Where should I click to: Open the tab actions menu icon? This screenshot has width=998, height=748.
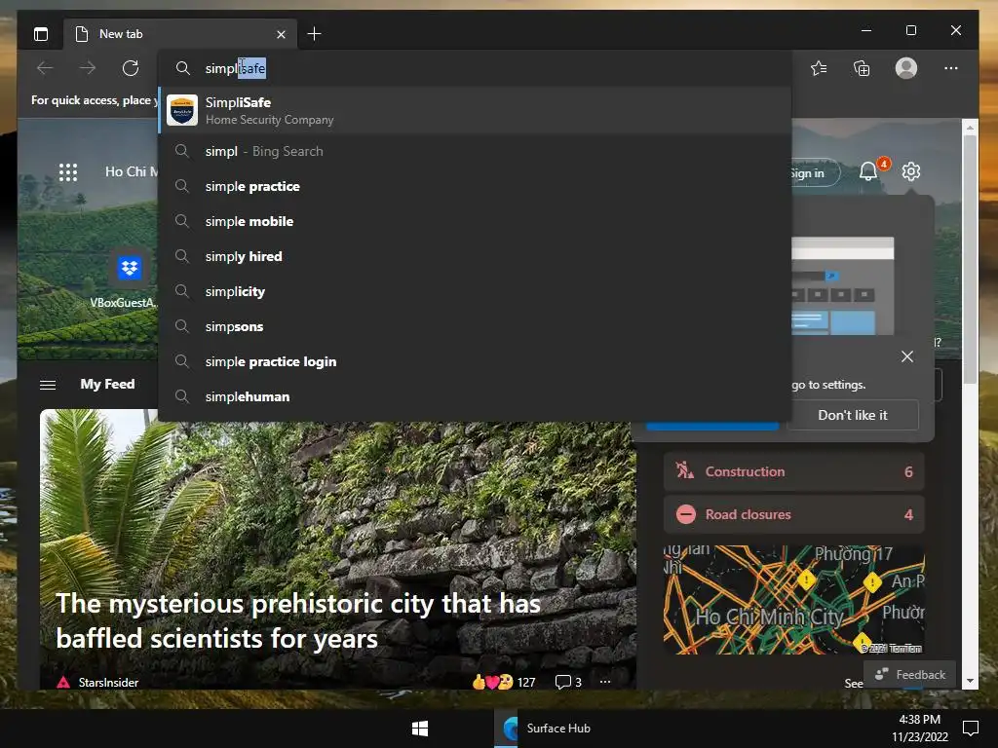coord(41,34)
